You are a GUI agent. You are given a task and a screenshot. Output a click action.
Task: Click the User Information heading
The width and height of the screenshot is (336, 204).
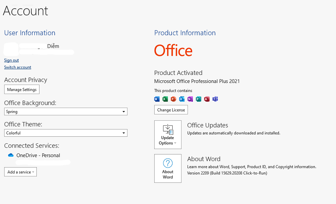pos(30,33)
